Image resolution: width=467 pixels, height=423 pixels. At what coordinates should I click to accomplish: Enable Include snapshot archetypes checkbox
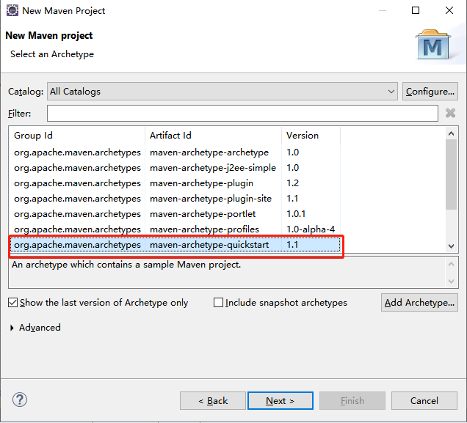tap(218, 303)
